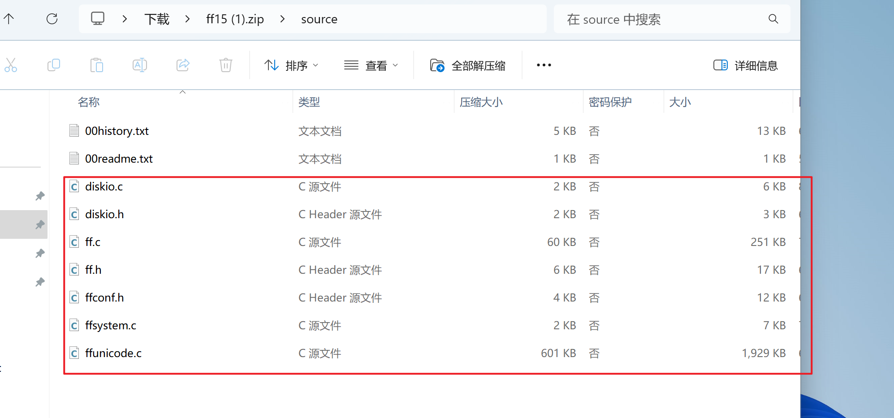Expand chevron after PC icon in address bar
The height and width of the screenshot is (418, 894).
tap(125, 19)
